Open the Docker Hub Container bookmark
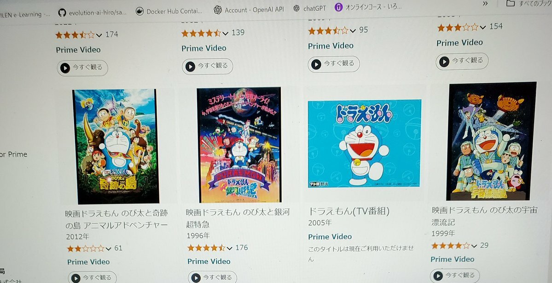 [x=169, y=11]
